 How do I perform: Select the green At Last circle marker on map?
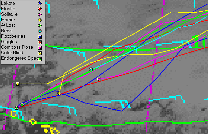coord(22,105)
